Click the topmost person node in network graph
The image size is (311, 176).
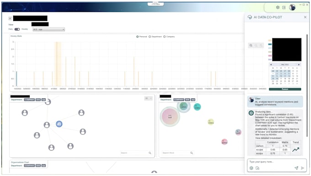click(x=48, y=102)
